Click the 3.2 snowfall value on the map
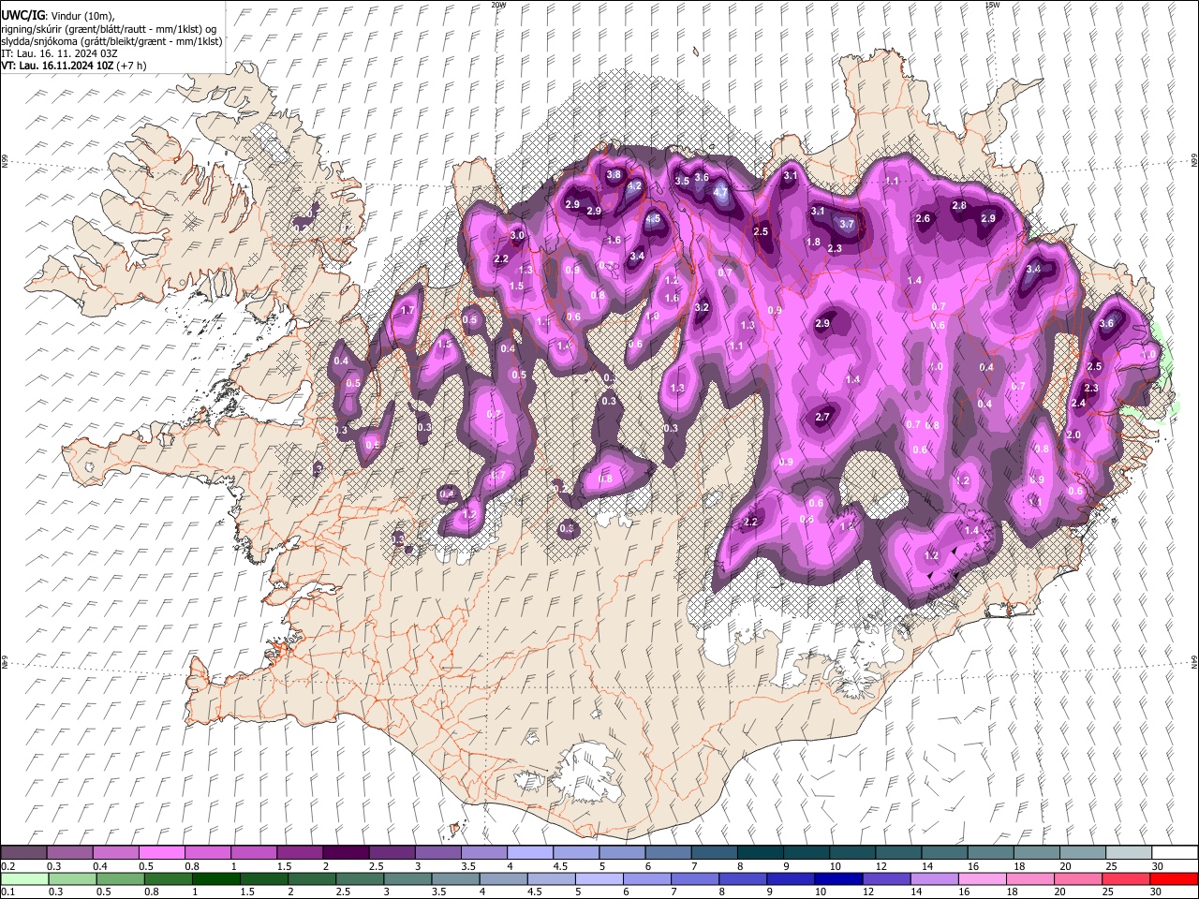Screen dimensions: 1199x899 click(702, 307)
